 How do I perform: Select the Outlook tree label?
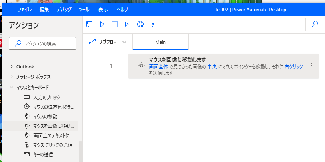pos(25,66)
